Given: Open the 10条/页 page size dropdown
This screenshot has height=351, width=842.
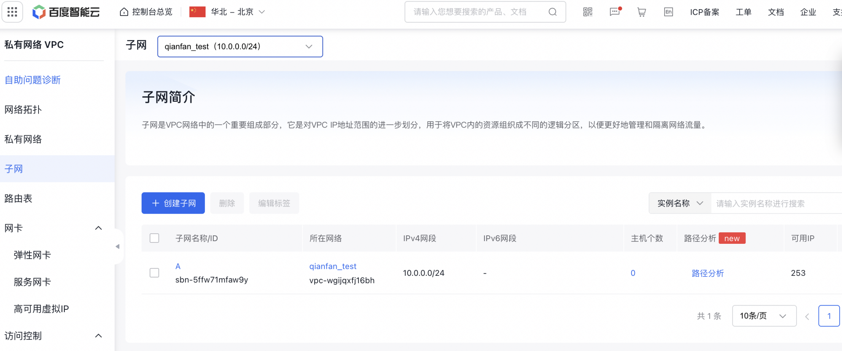Looking at the screenshot, I should [x=764, y=316].
